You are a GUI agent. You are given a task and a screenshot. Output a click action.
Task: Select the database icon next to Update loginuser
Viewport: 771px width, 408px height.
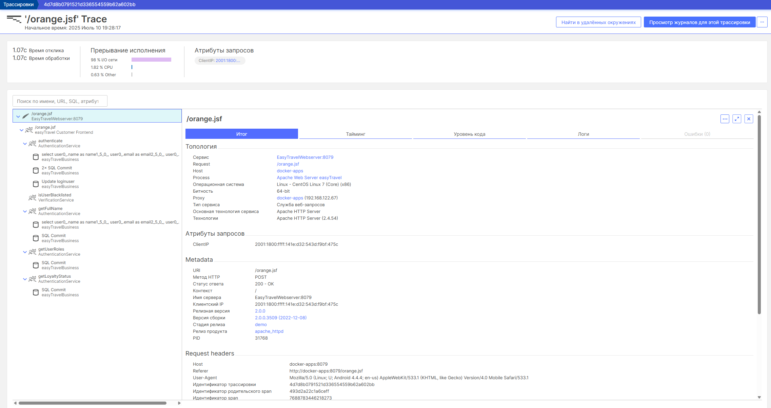(36, 184)
